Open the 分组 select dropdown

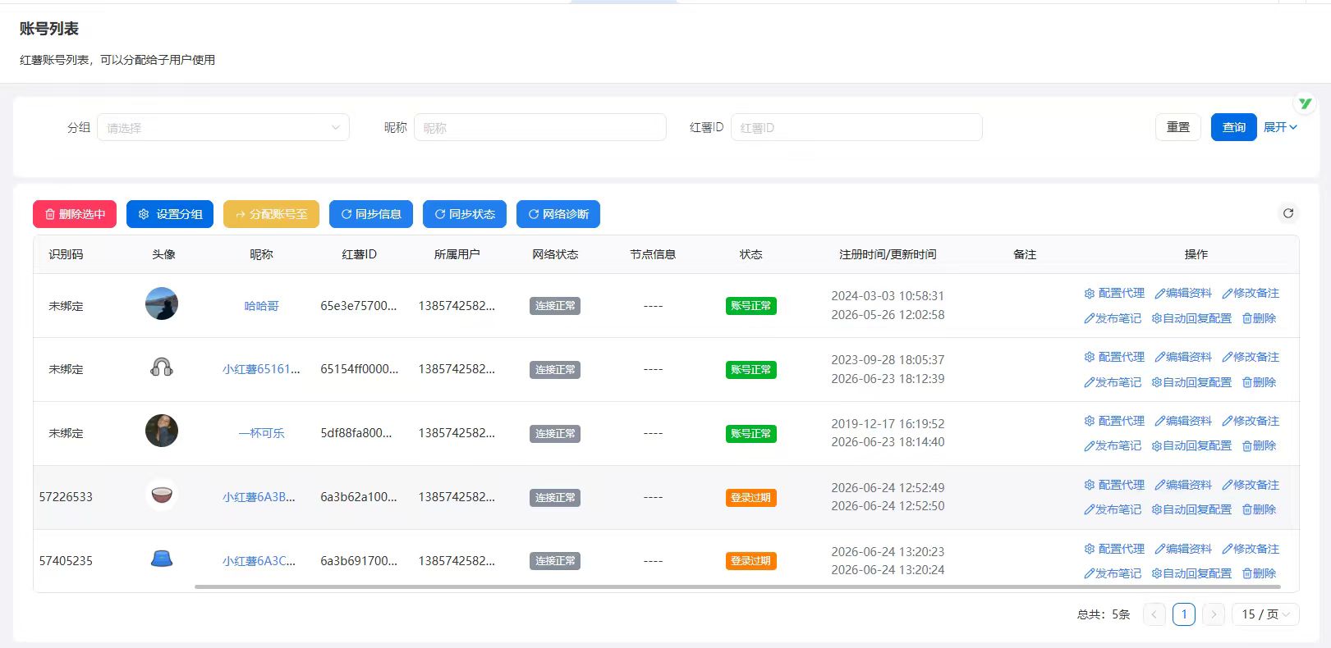pyautogui.click(x=223, y=127)
